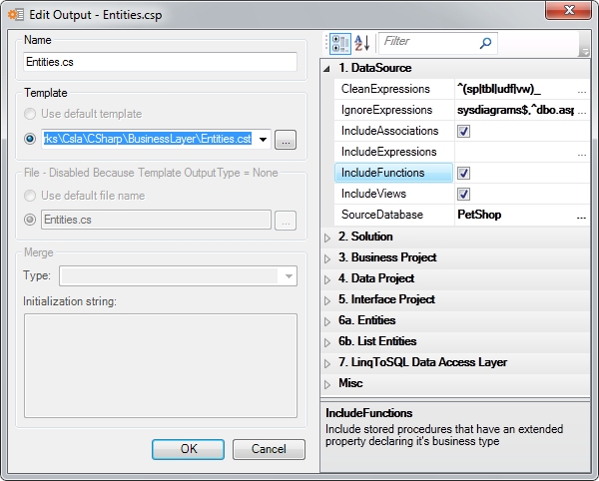Toggle the IncludeFunctions checkbox
The width and height of the screenshot is (599, 481).
click(463, 174)
